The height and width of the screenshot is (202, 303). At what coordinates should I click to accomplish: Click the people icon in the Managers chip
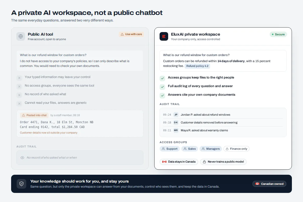[203, 149]
